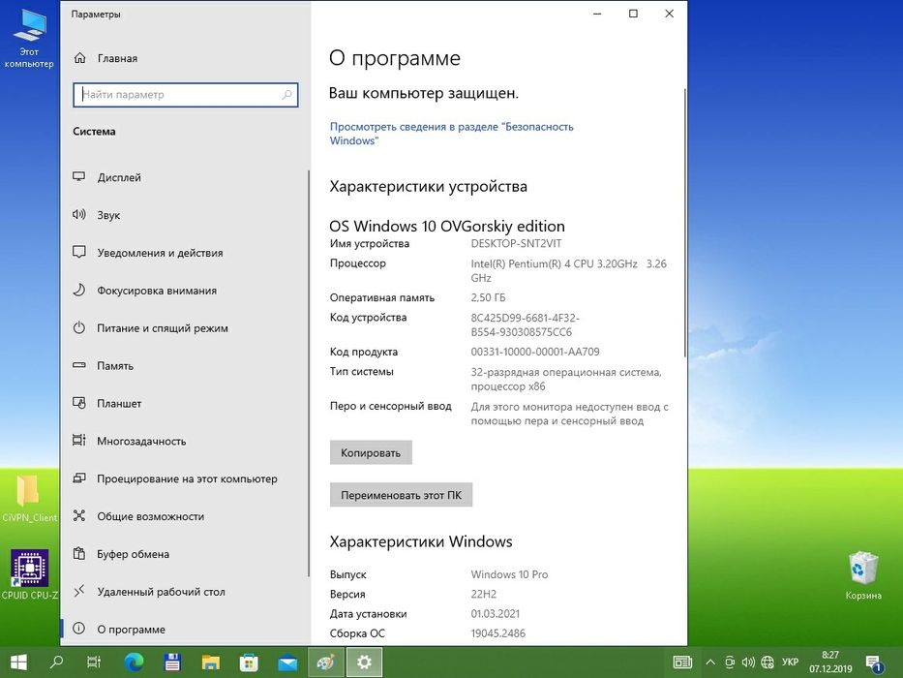Open Microsoft Store from taskbar
The height and width of the screenshot is (678, 903).
(249, 662)
